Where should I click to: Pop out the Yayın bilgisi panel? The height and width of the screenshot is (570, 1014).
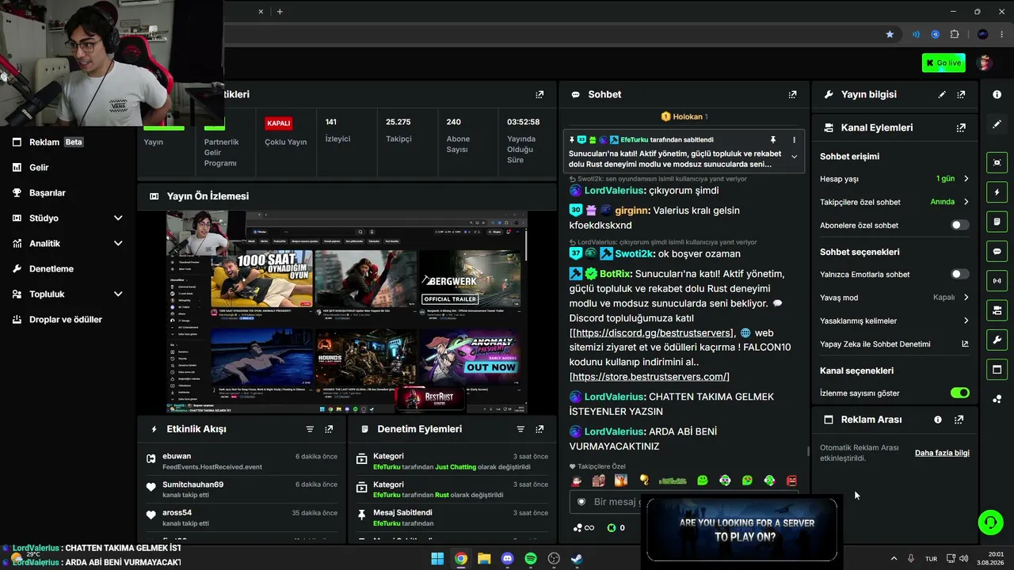click(x=961, y=94)
